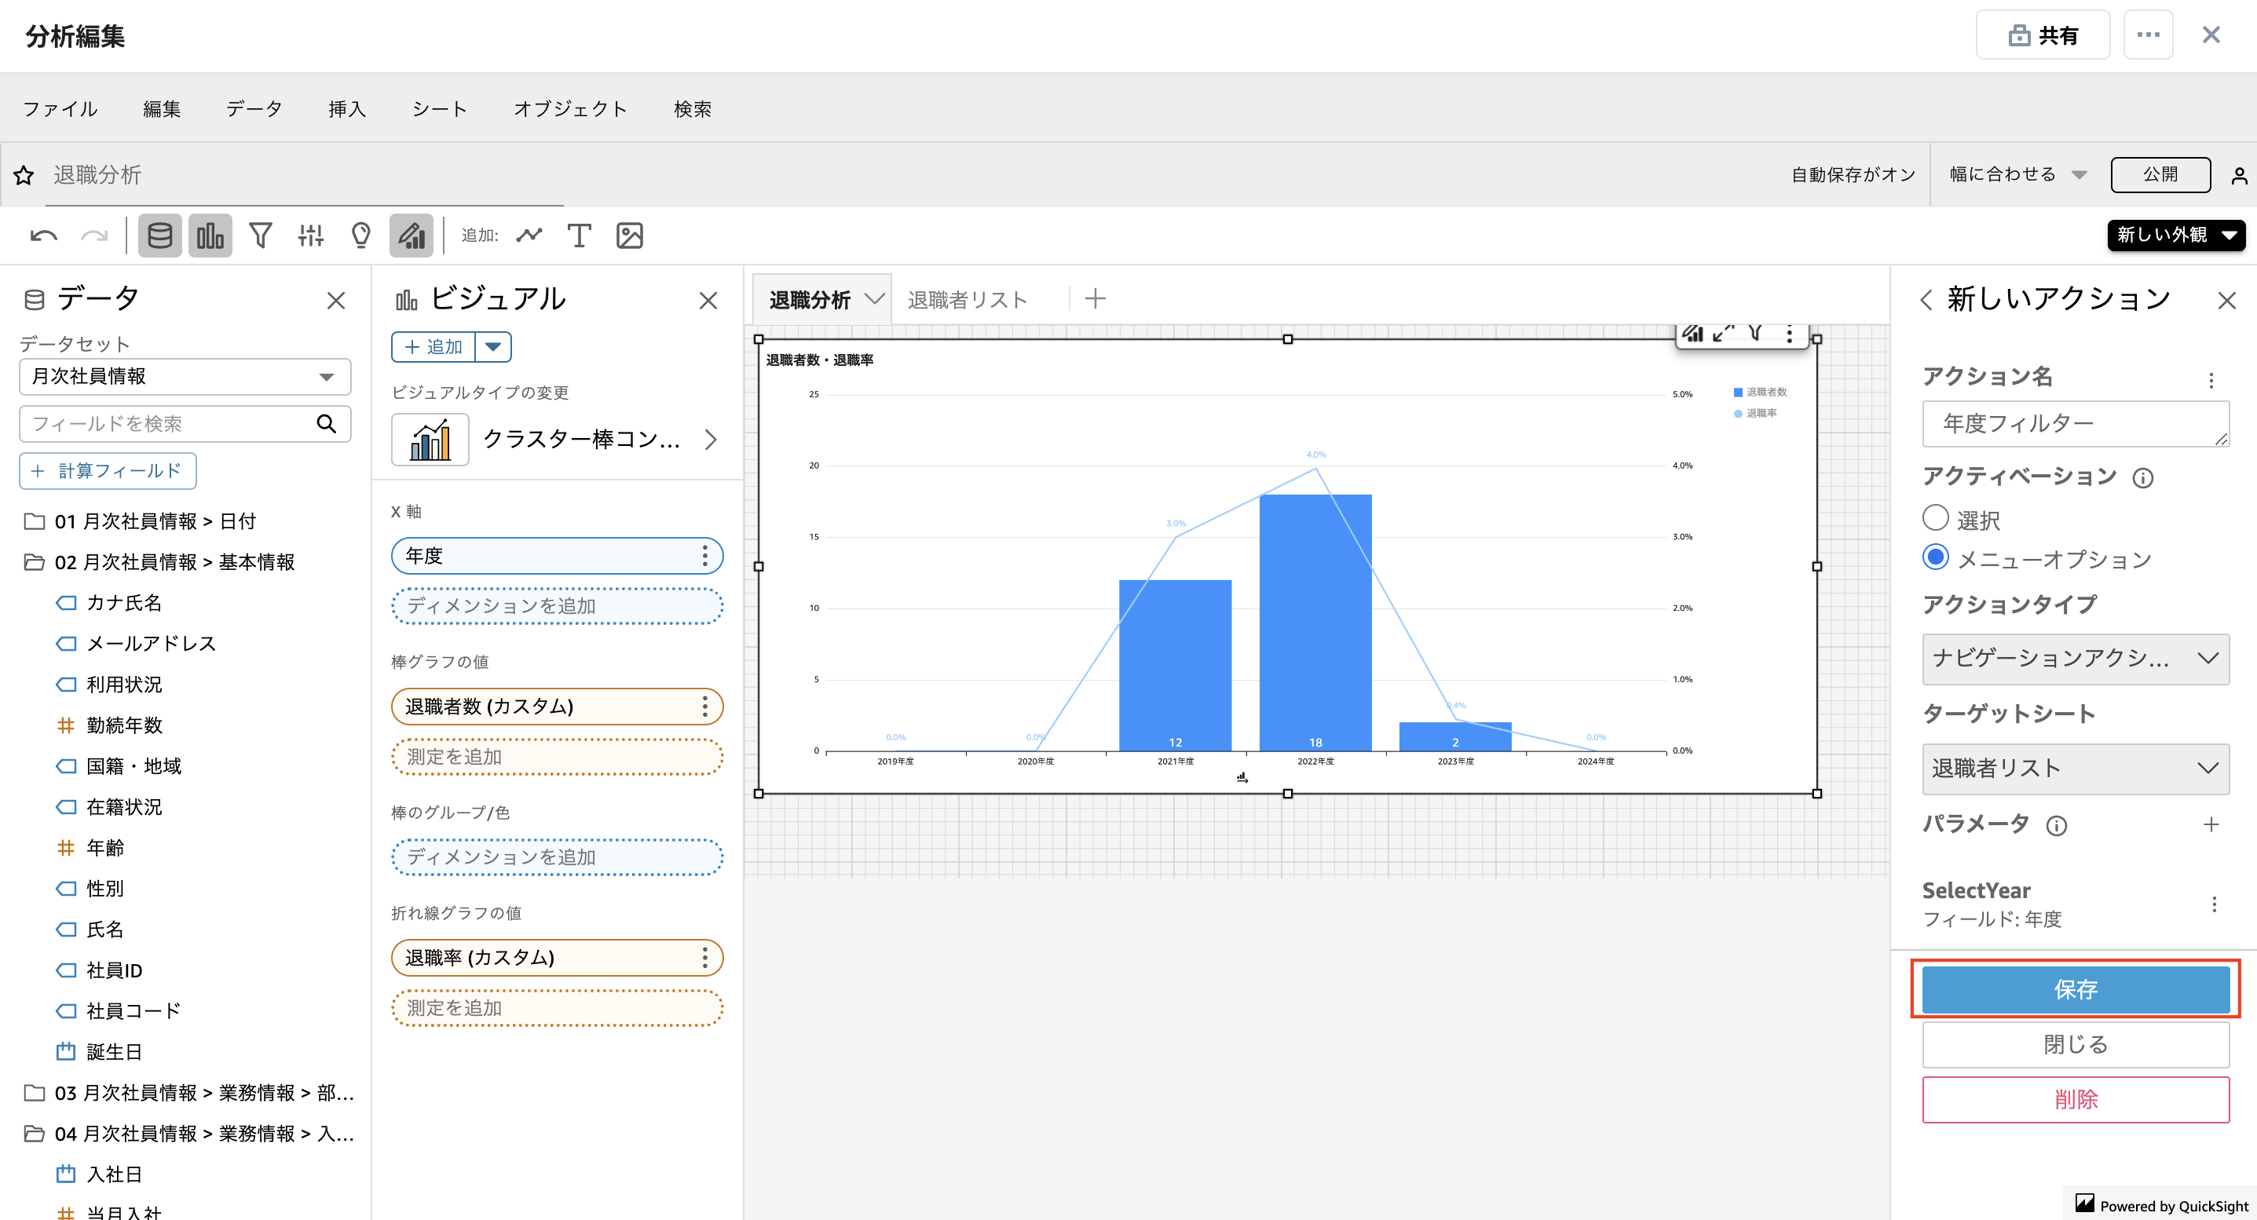Open the dataset cylinder icon in toolbar
This screenshot has width=2257, height=1220.
159,236
